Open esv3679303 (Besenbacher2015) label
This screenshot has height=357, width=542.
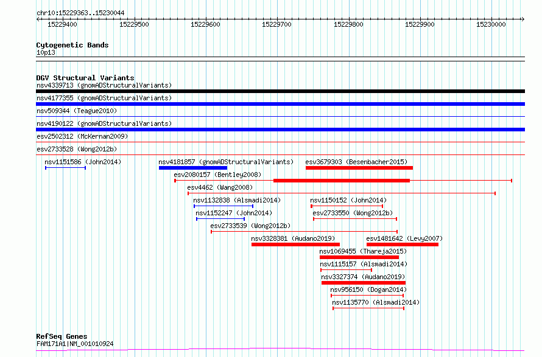point(356,162)
